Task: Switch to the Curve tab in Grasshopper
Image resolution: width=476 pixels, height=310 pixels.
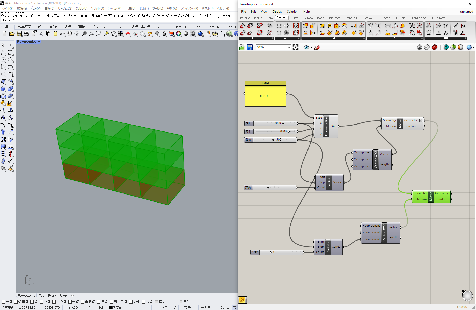Action: (294, 18)
